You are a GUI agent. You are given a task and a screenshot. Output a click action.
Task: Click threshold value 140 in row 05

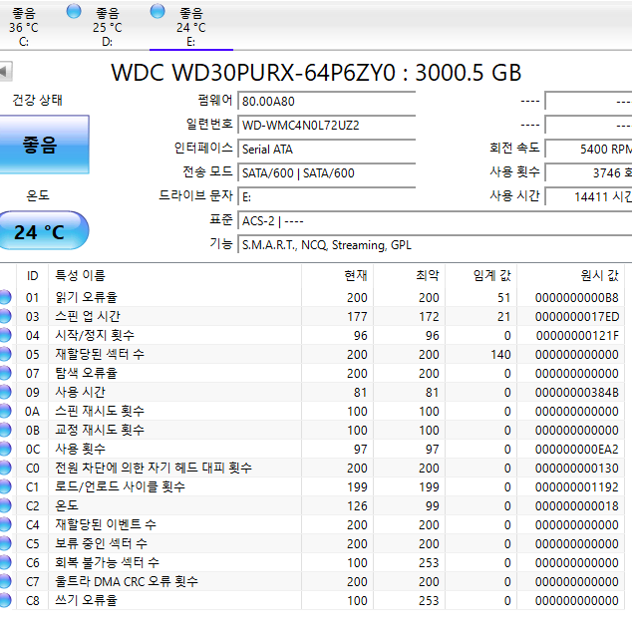(501, 355)
